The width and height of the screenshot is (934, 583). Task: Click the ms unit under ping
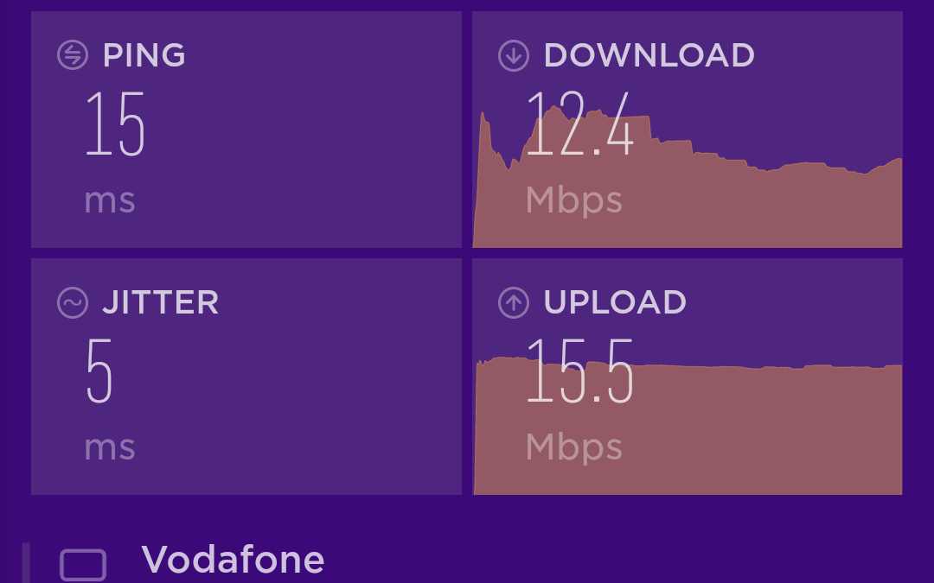click(x=110, y=201)
